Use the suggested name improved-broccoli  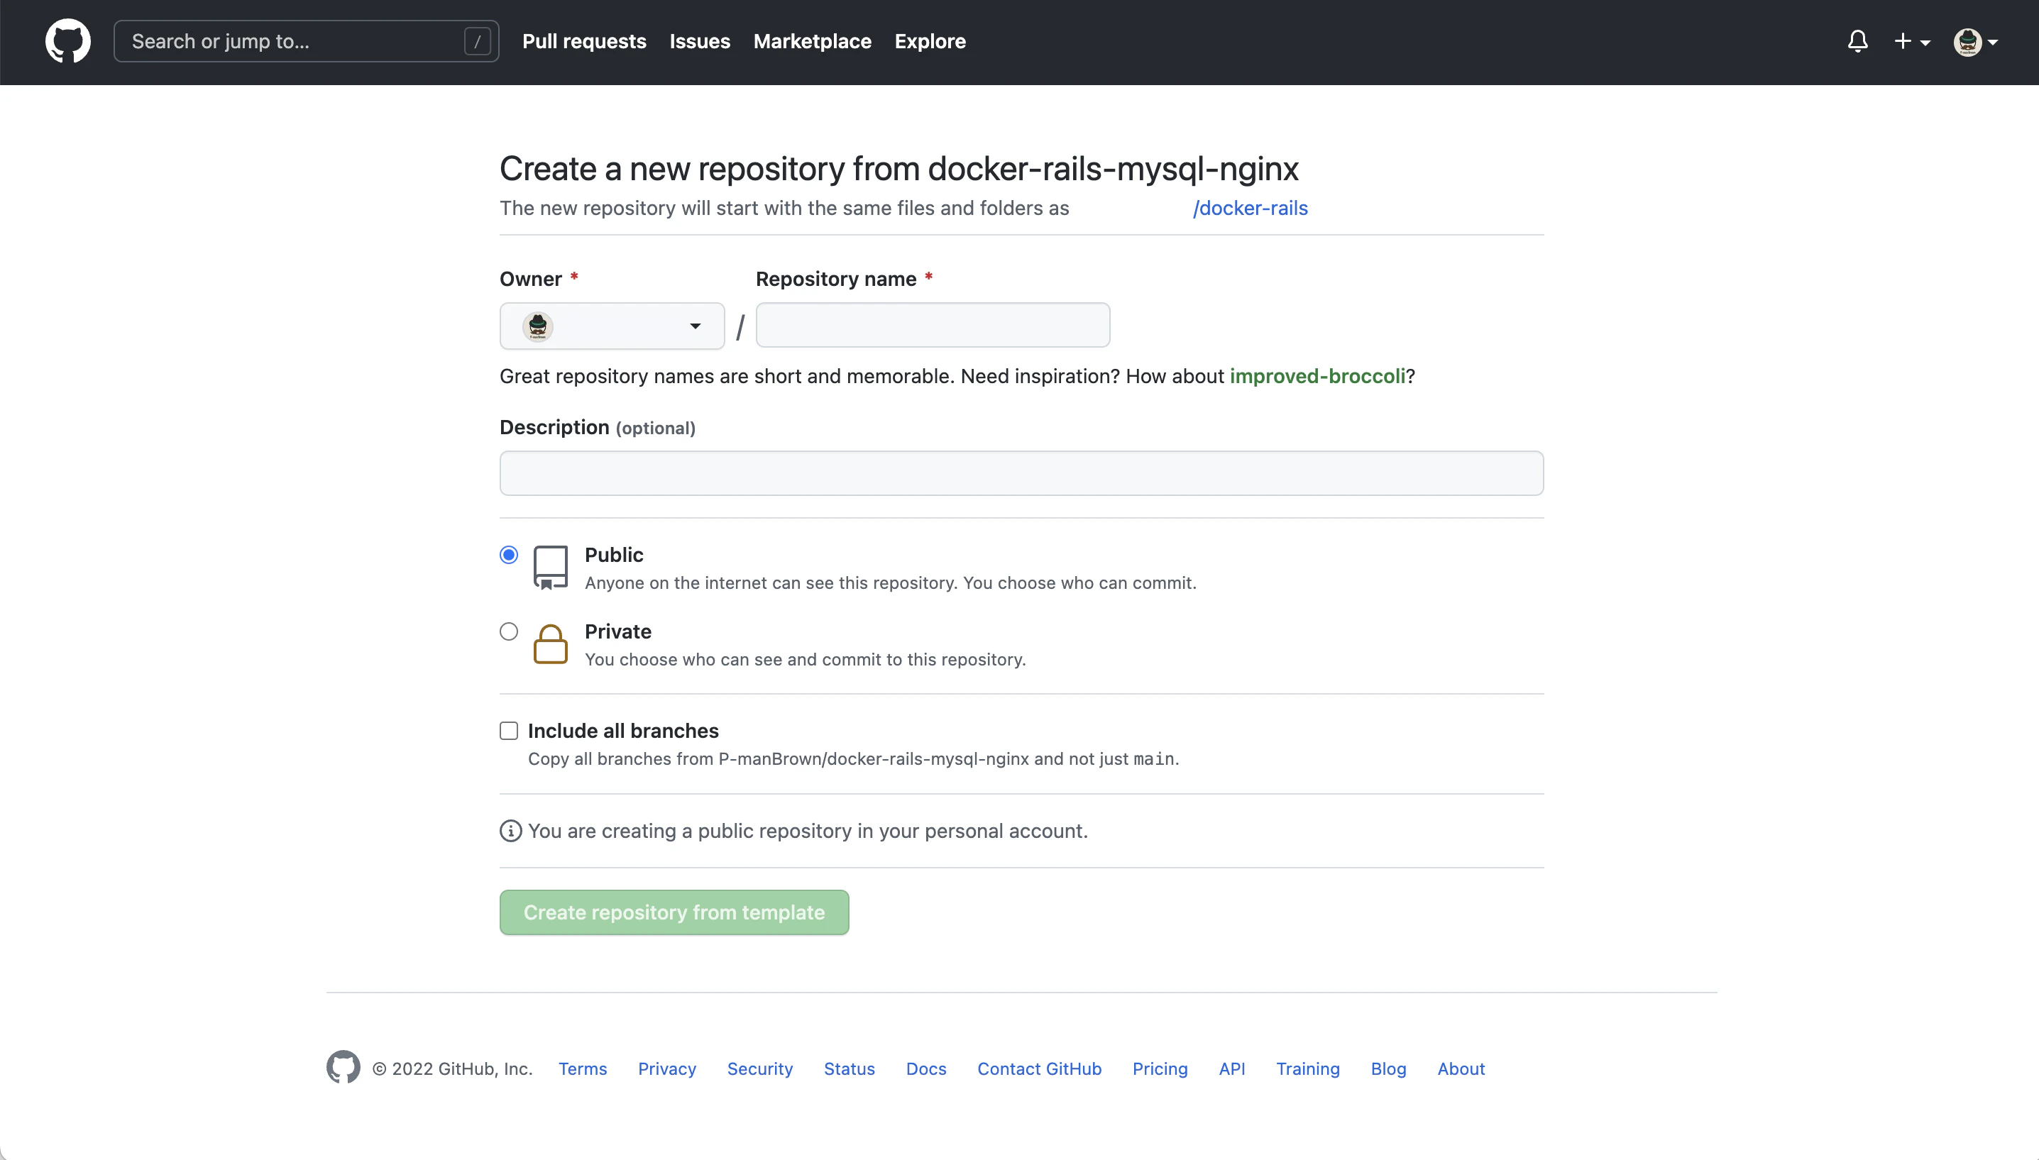pyautogui.click(x=1317, y=376)
